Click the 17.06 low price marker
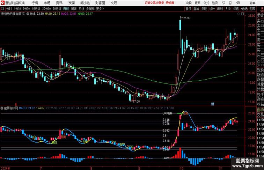Screen dimensions: 264x170 pyautogui.click(x=136, y=102)
